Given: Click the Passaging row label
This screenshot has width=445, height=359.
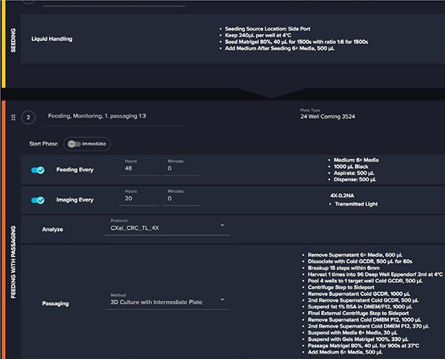Looking at the screenshot, I should click(x=55, y=304).
